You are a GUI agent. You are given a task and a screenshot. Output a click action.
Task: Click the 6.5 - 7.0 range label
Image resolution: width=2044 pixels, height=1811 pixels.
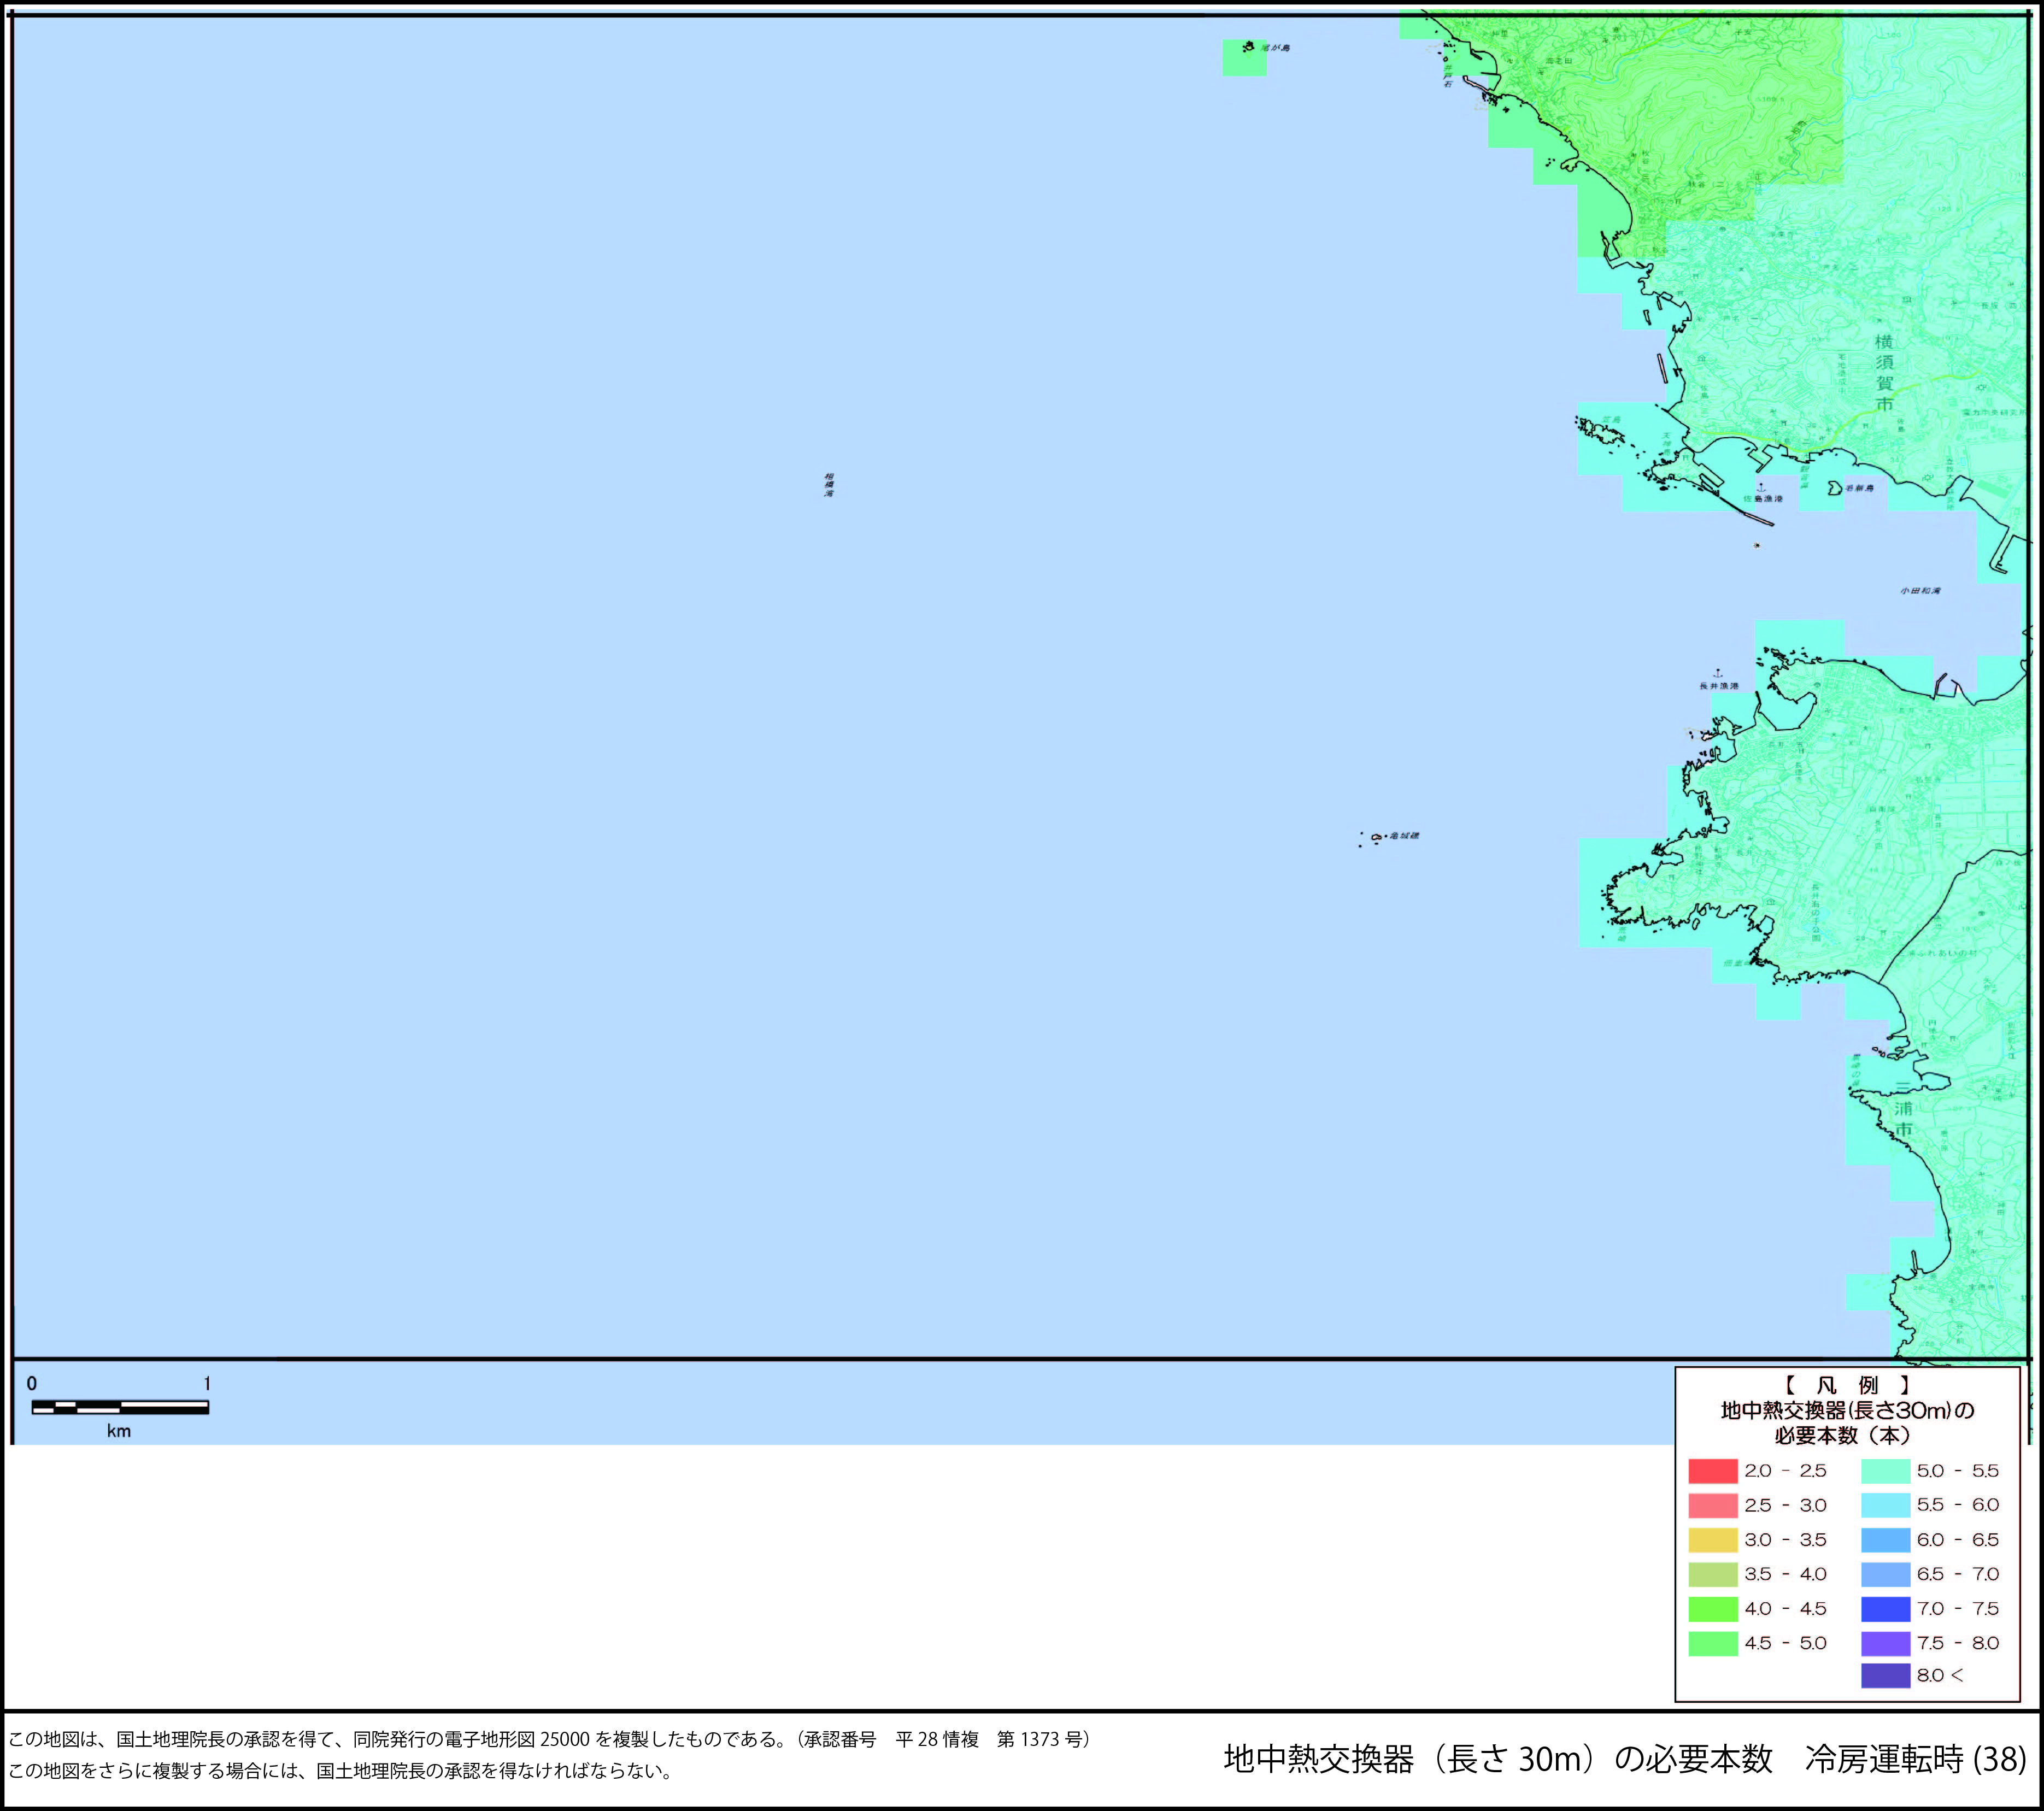(1958, 1574)
